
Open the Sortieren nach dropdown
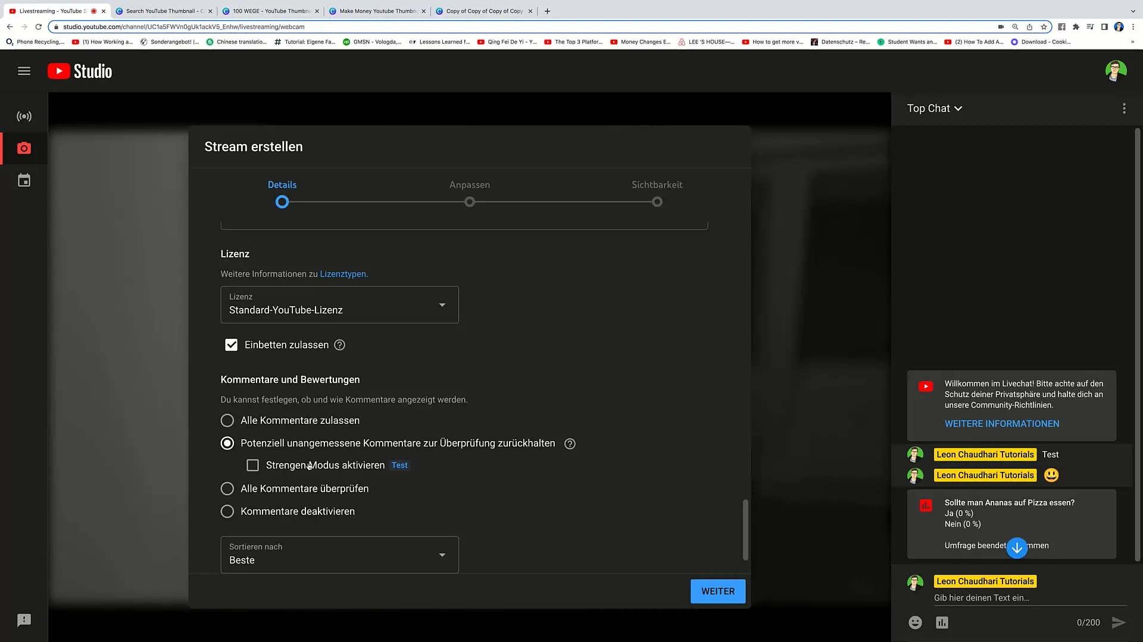pos(339,554)
